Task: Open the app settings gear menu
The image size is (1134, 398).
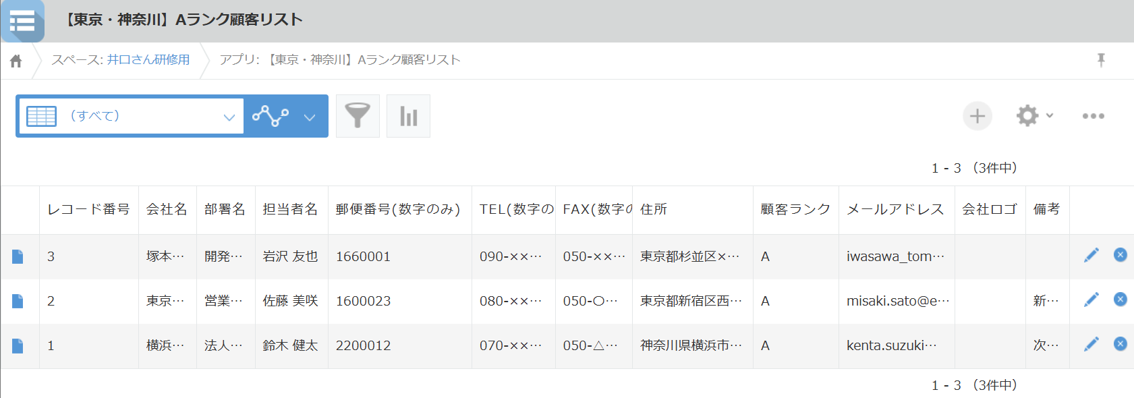Action: [1034, 115]
